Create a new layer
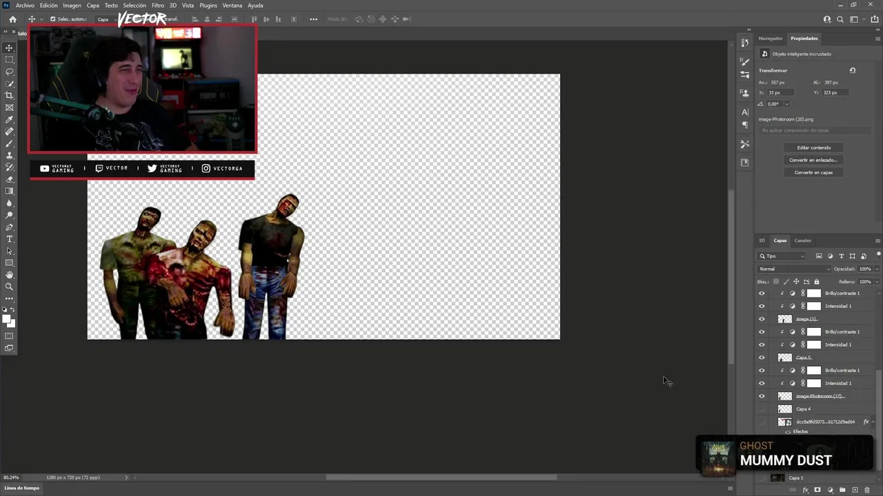 click(x=855, y=490)
